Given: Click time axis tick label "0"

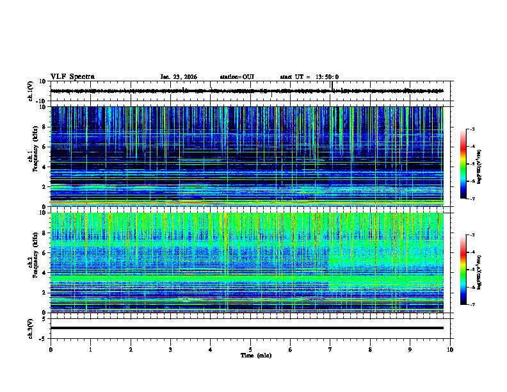Looking at the screenshot, I should click(x=51, y=350).
